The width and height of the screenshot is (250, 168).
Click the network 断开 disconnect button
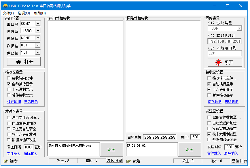(x=224, y=62)
